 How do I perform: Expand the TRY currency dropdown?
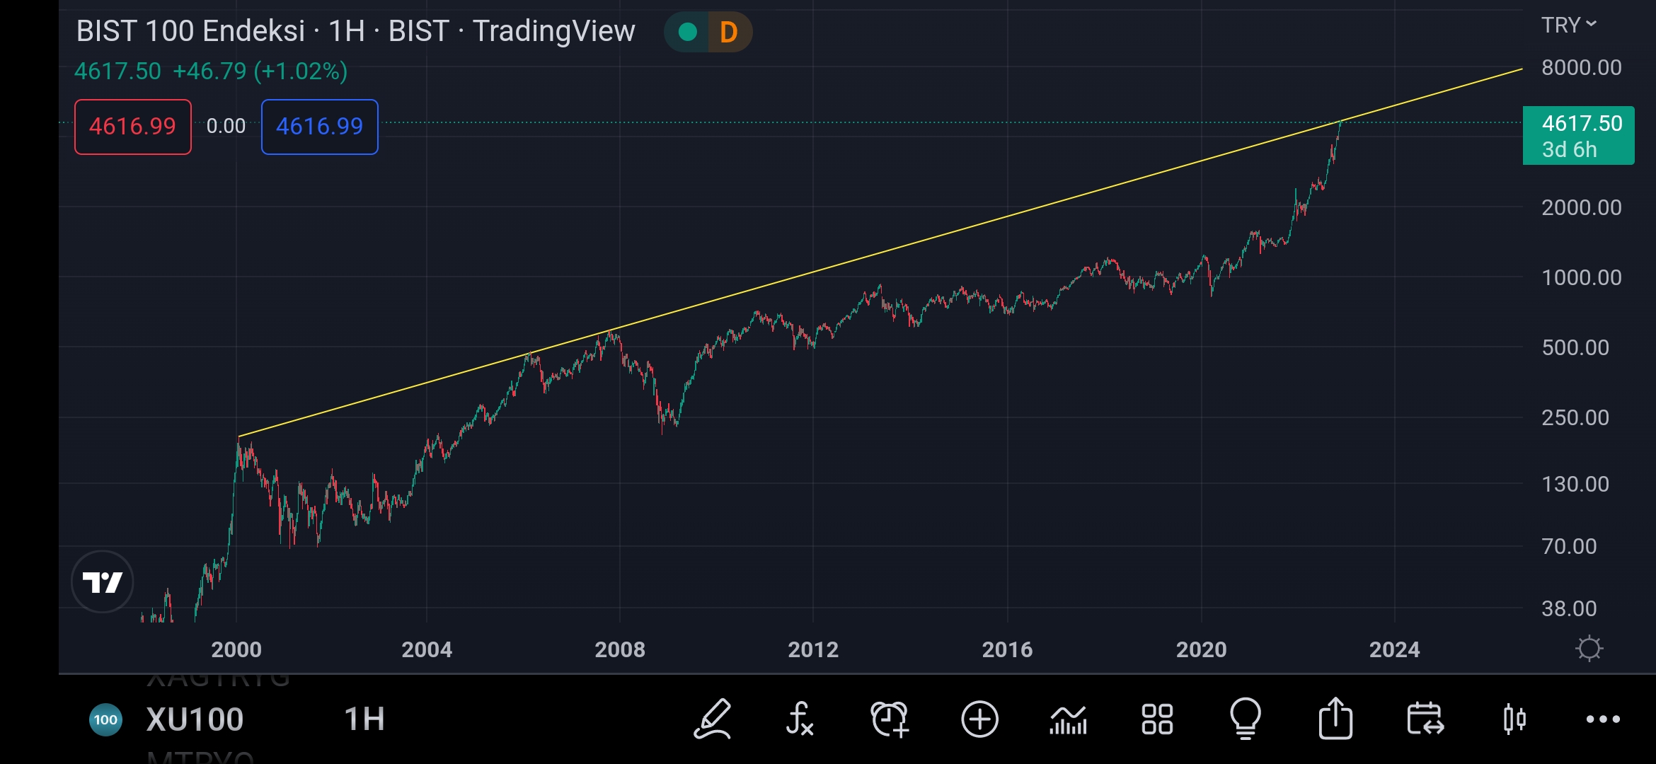pos(1569,25)
